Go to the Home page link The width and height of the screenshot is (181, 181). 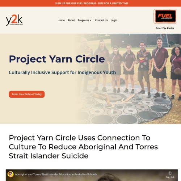click(x=61, y=20)
